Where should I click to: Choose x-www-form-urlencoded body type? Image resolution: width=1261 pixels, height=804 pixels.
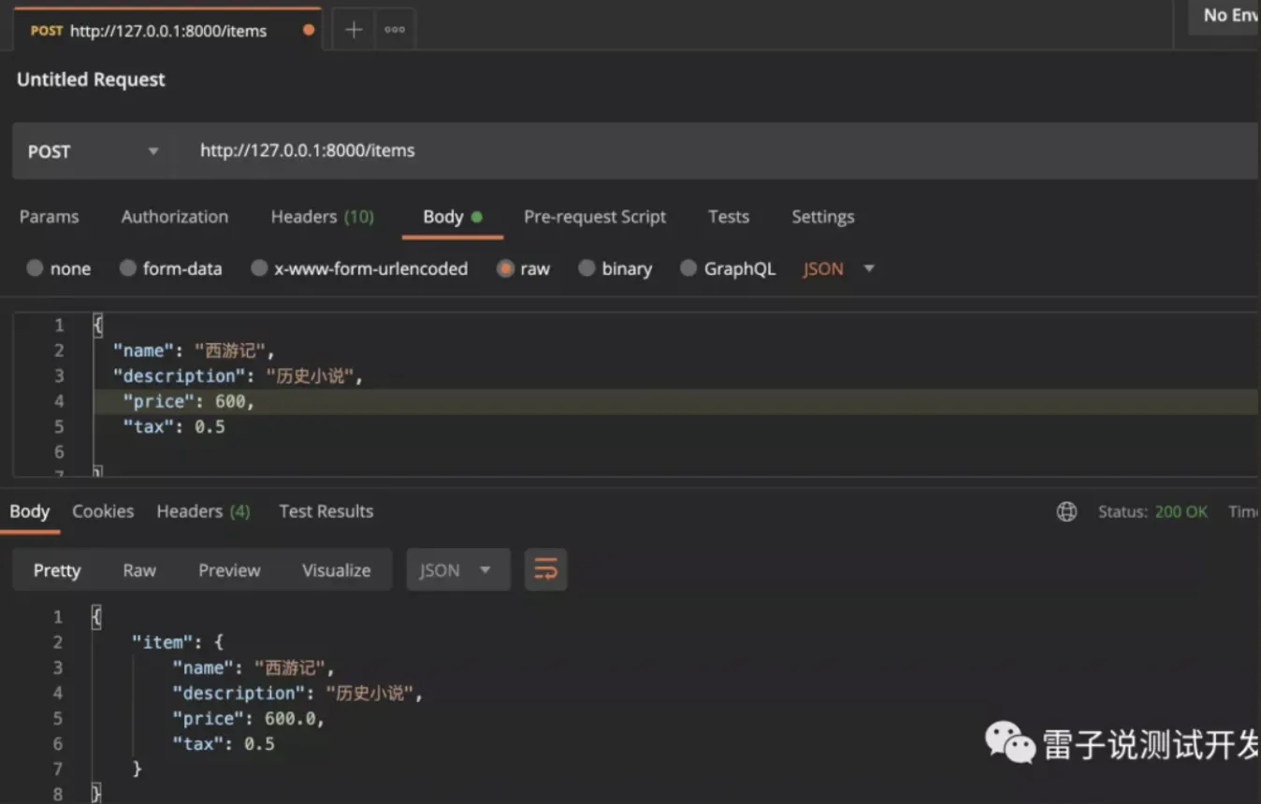[x=259, y=268]
